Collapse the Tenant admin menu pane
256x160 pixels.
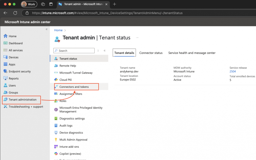pos(105,51)
